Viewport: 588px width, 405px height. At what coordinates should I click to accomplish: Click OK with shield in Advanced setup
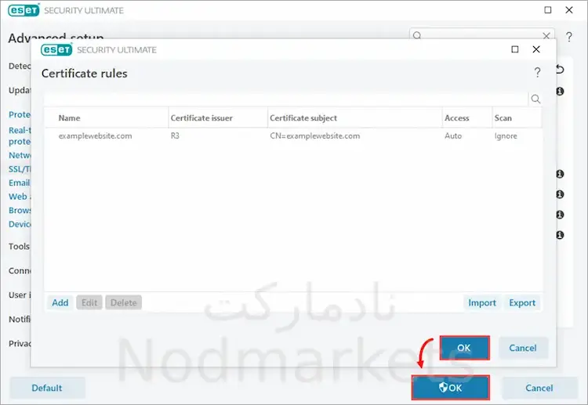tap(450, 388)
